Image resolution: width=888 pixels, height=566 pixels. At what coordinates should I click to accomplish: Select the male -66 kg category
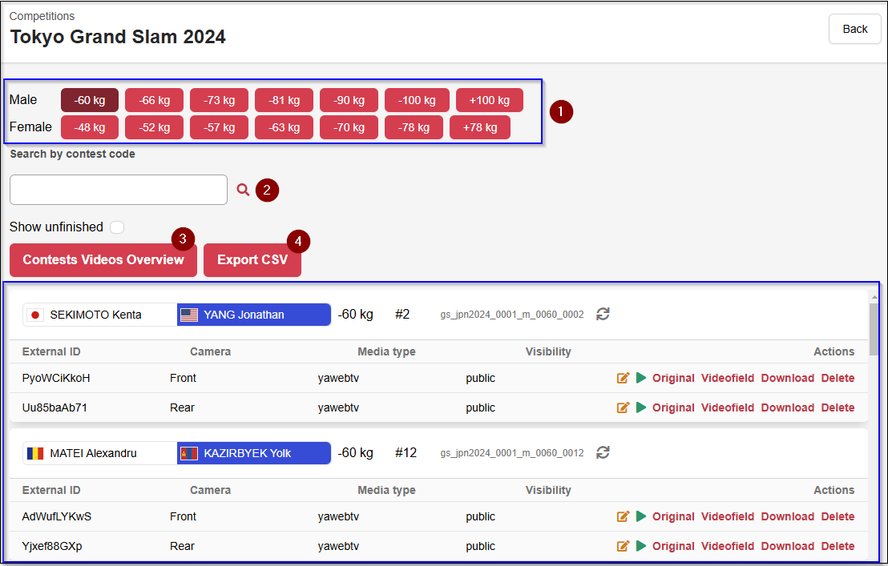(154, 100)
